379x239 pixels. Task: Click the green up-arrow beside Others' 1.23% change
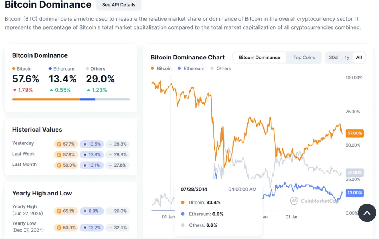[x=88, y=90]
